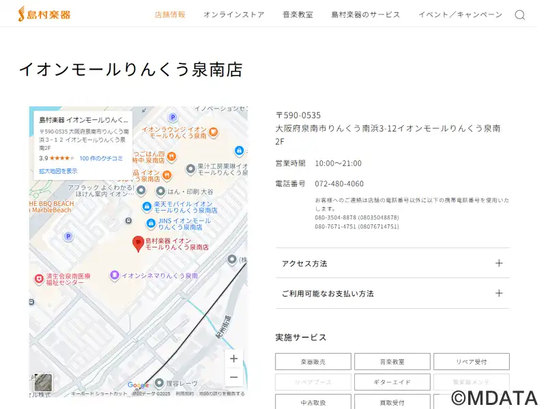Click phone number 072-480-4060
Image resolution: width=546 pixels, height=409 pixels.
(339, 183)
